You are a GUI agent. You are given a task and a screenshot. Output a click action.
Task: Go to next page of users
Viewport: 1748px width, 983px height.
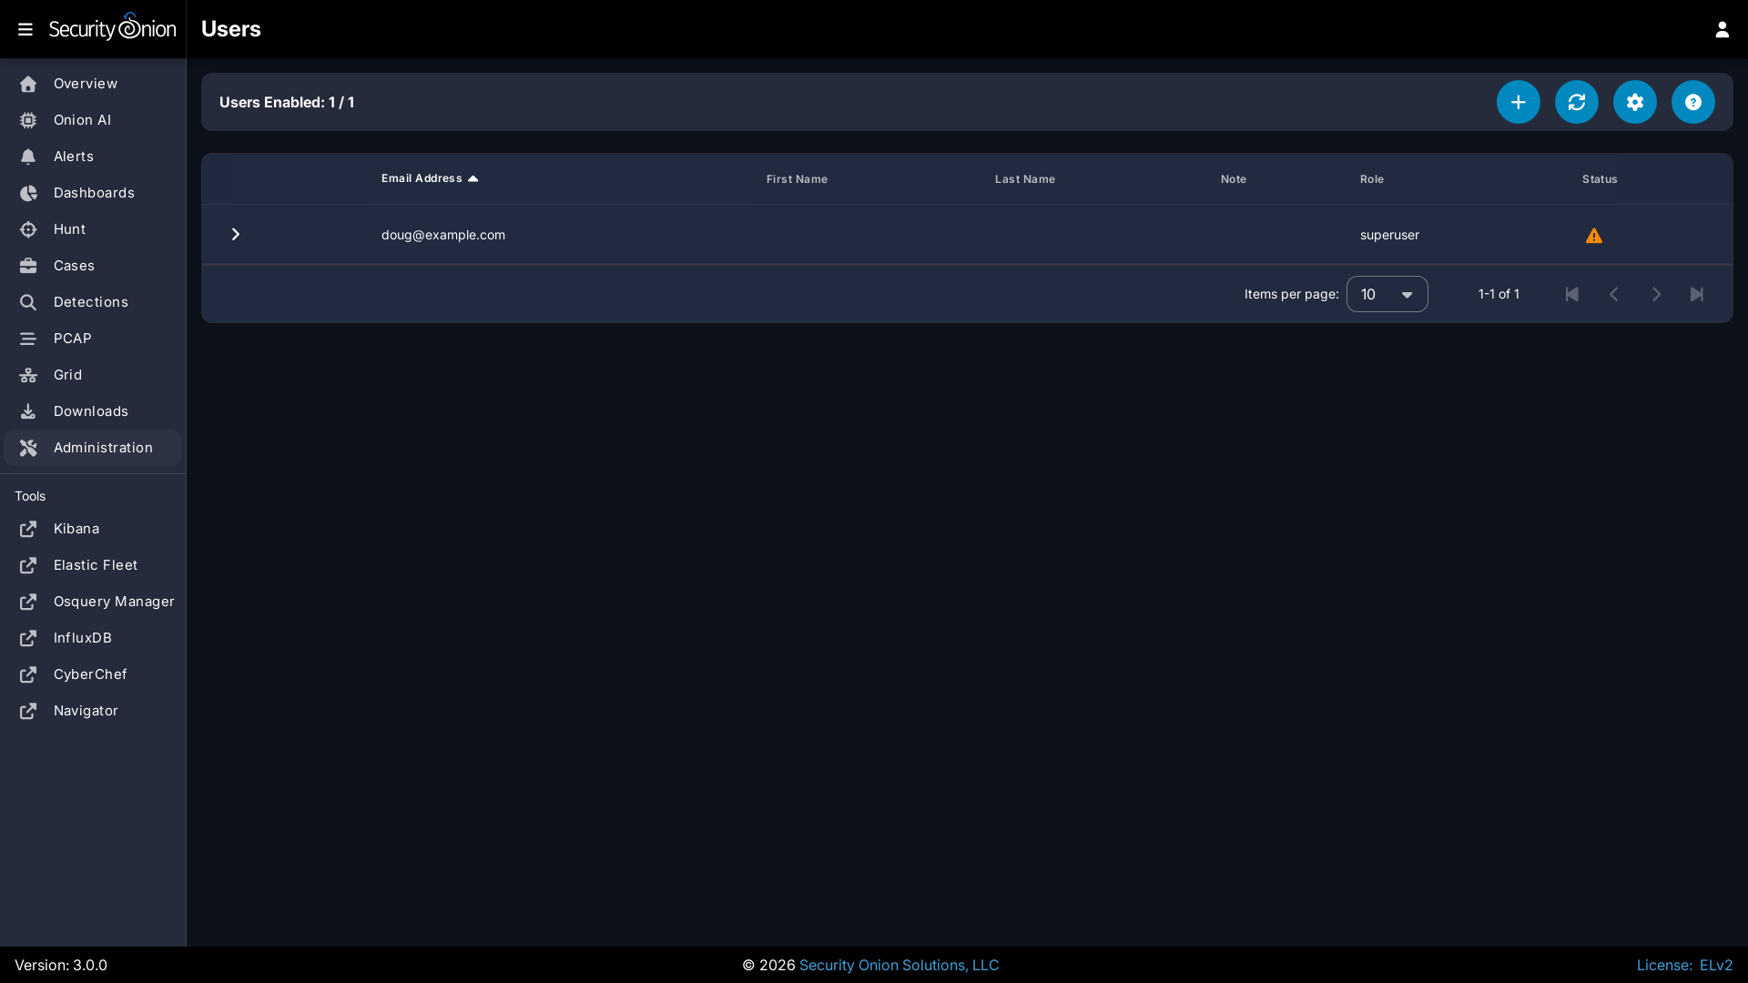coord(1656,294)
